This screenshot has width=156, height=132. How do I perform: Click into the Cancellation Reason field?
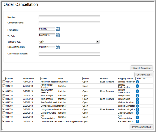69,54
